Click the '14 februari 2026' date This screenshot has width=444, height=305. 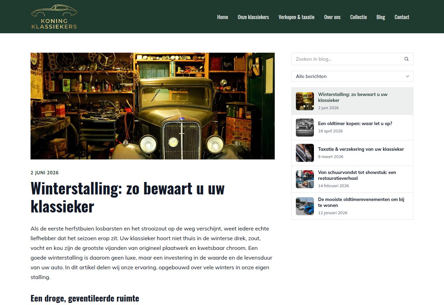pos(333,186)
